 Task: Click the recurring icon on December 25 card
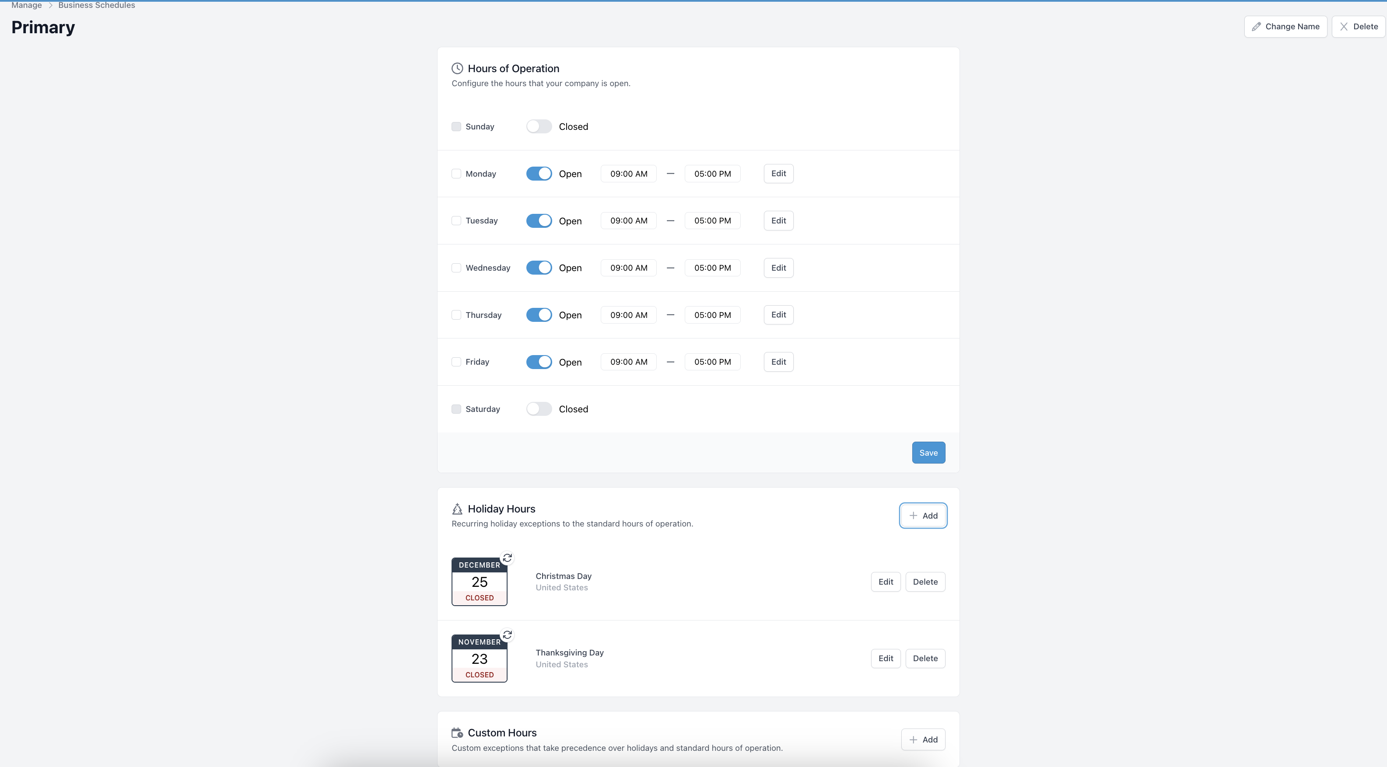coord(507,558)
